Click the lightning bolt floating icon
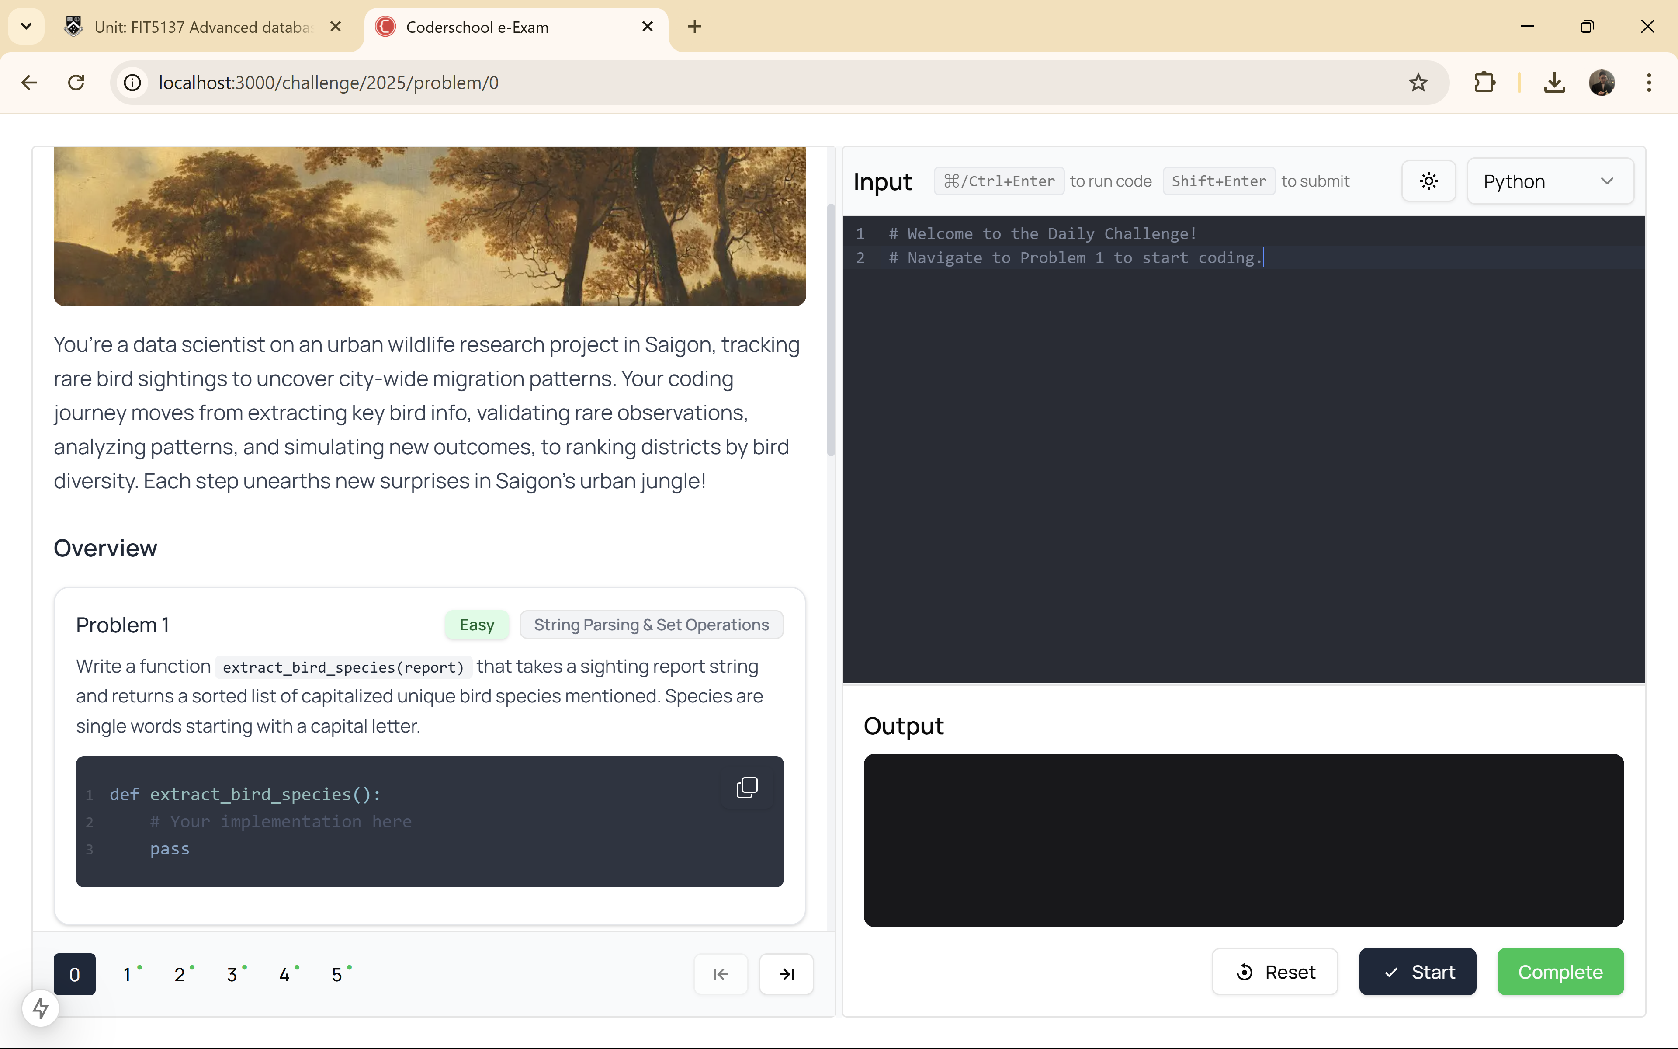Screen dimensions: 1678x1049 coord(40,1008)
